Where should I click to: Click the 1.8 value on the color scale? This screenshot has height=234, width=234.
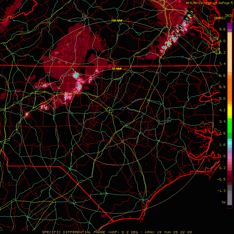point(222,145)
